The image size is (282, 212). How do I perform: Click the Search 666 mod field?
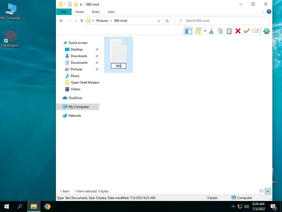point(222,21)
